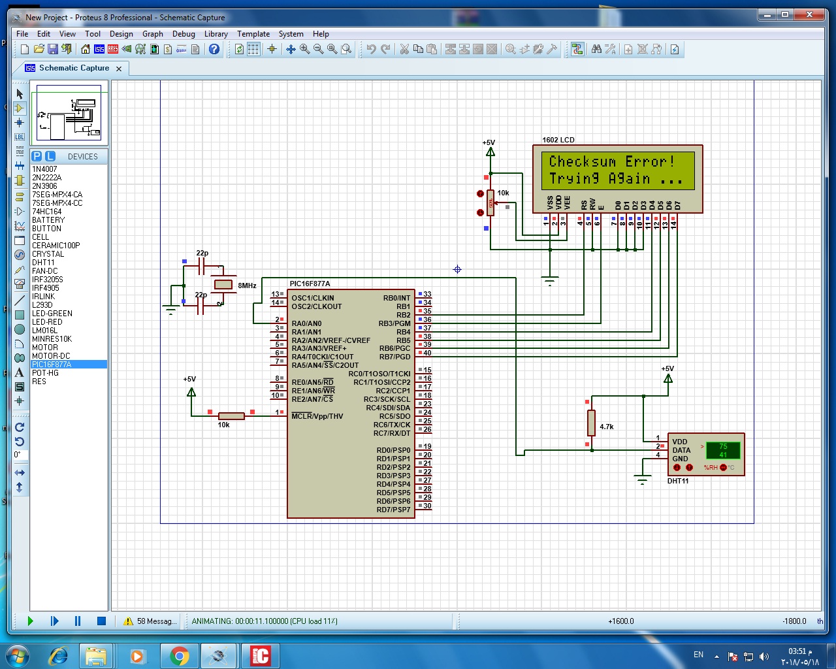Open the Terminals Mode tool
The width and height of the screenshot is (836, 669).
20,196
